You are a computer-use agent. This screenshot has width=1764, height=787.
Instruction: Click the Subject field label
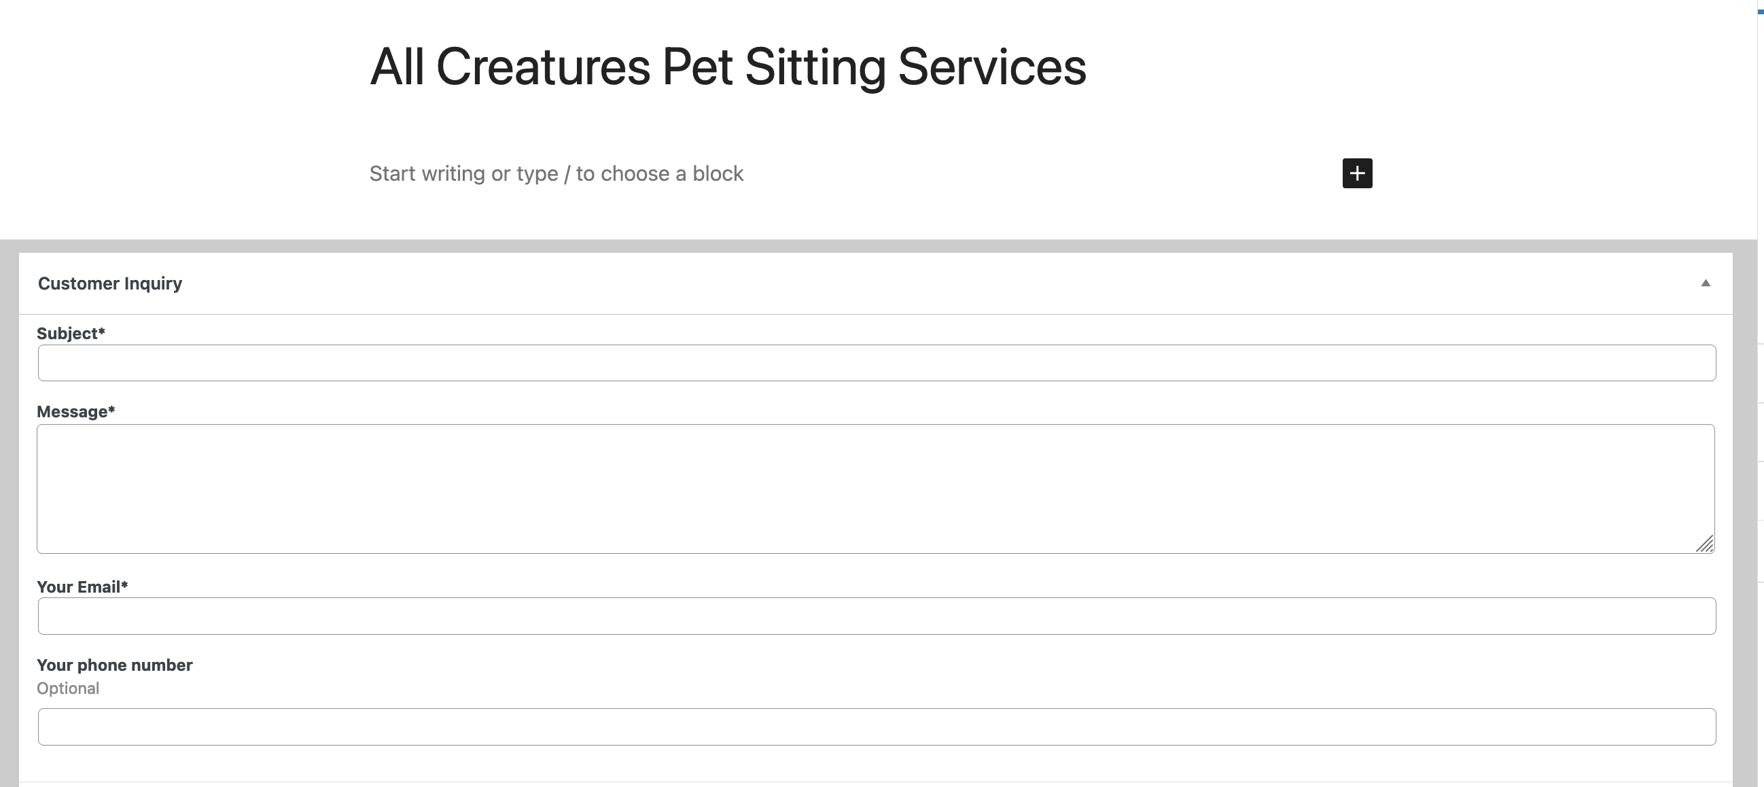pyautogui.click(x=67, y=334)
